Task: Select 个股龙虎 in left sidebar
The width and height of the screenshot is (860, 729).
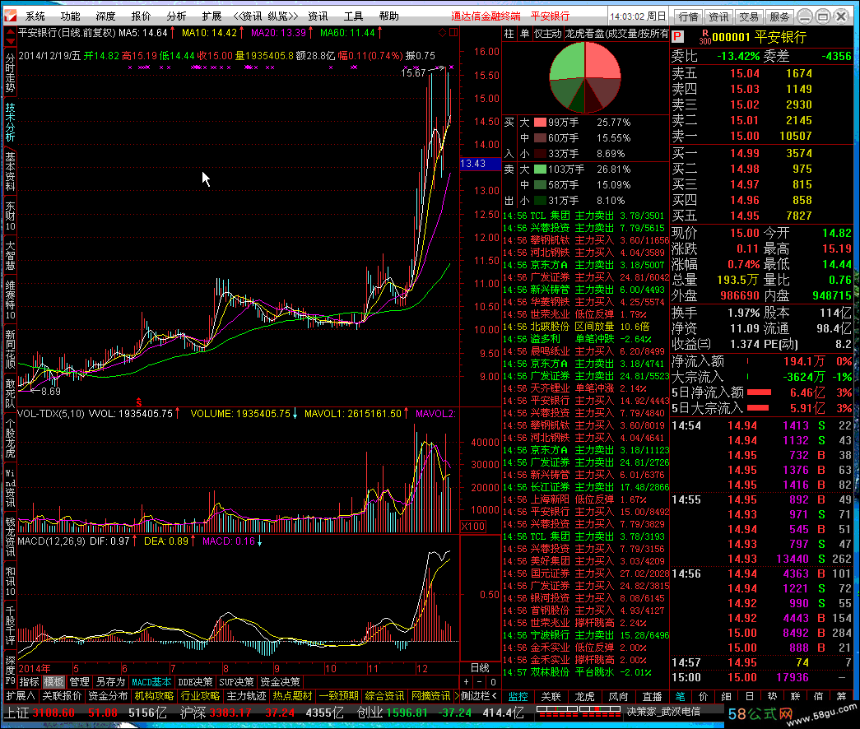Action: click(11, 438)
